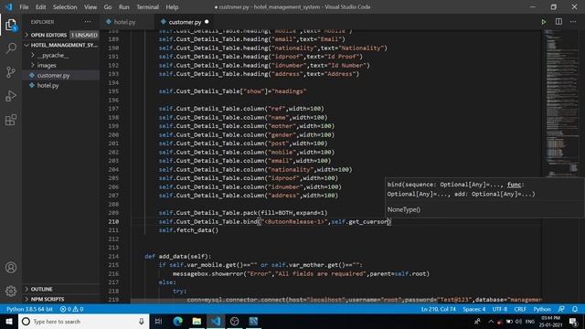Open the Help menu

coord(172,7)
